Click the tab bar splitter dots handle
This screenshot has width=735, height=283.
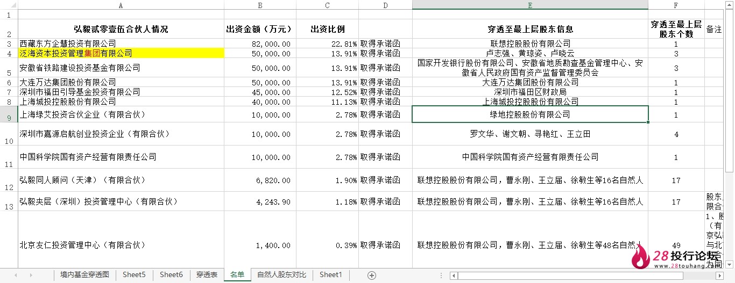pyautogui.click(x=442, y=275)
